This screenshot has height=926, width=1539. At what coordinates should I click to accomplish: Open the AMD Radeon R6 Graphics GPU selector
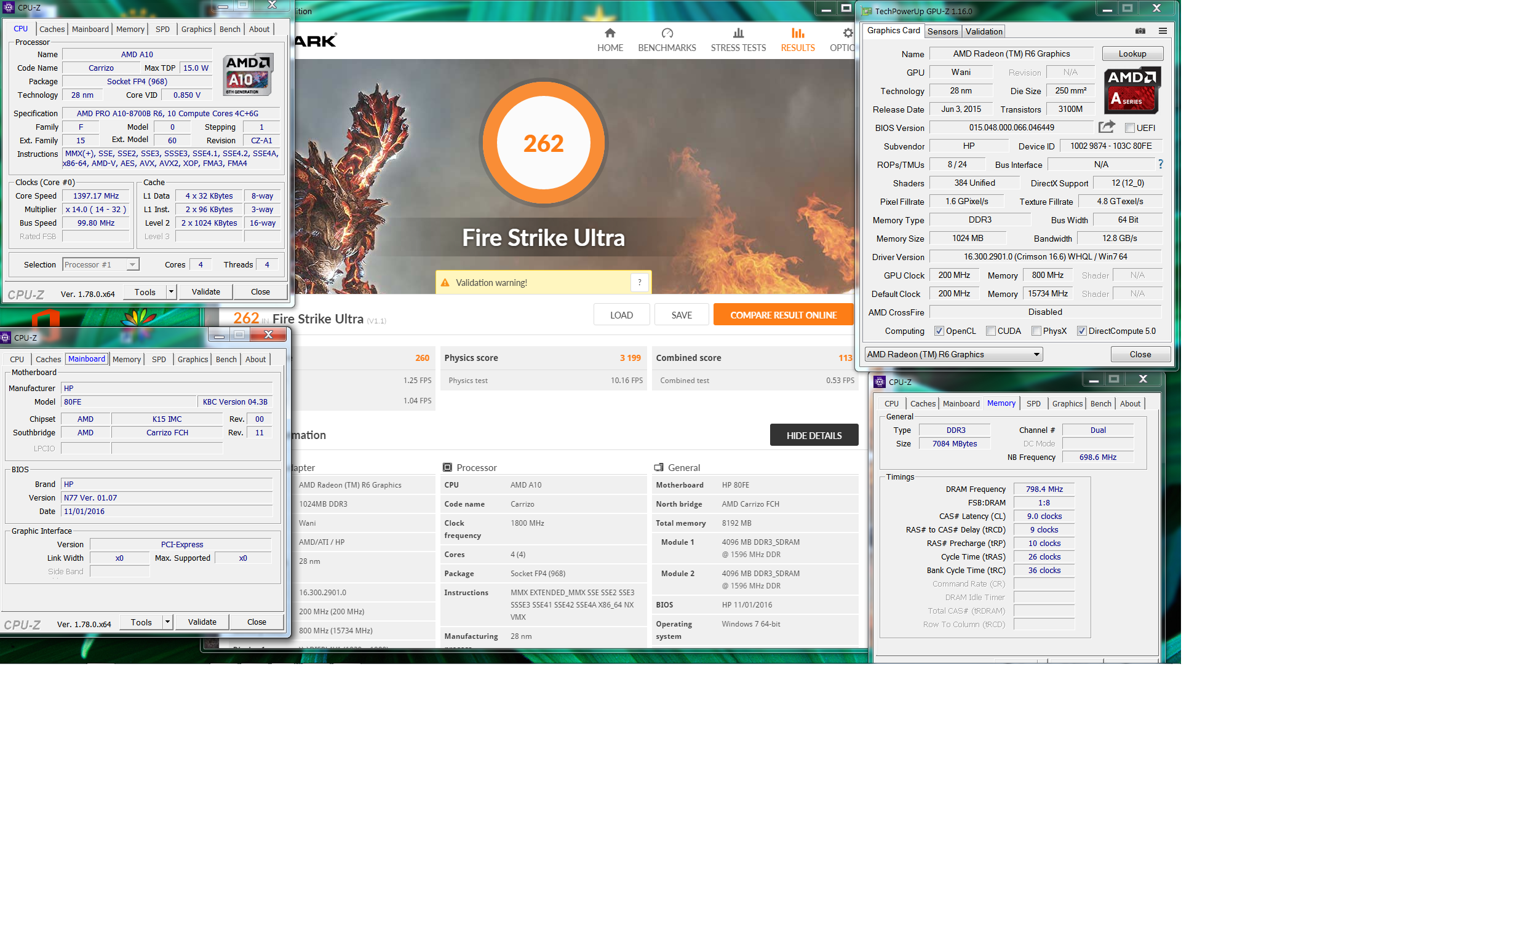(x=953, y=354)
